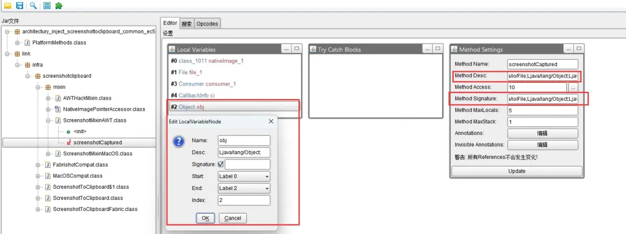Select the ScreenshotMixinMacOS.class file icon
The image size is (626, 234).
coord(58,154)
